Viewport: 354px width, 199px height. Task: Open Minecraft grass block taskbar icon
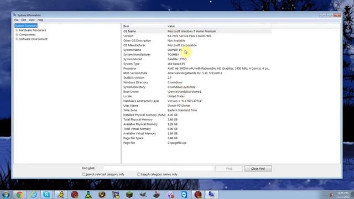point(129,195)
